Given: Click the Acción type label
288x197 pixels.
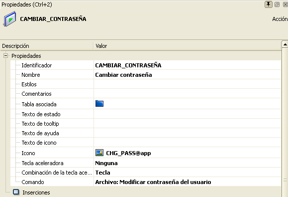Looking at the screenshot, I should [x=280, y=19].
